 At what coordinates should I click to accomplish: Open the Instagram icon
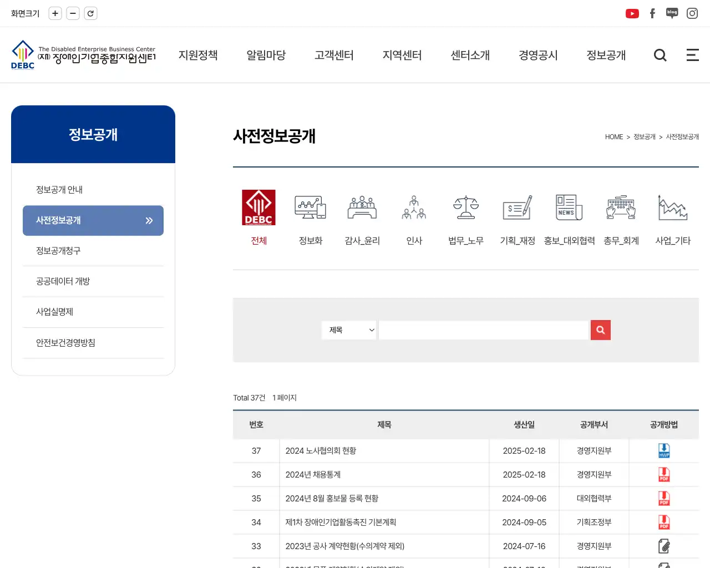pos(692,13)
